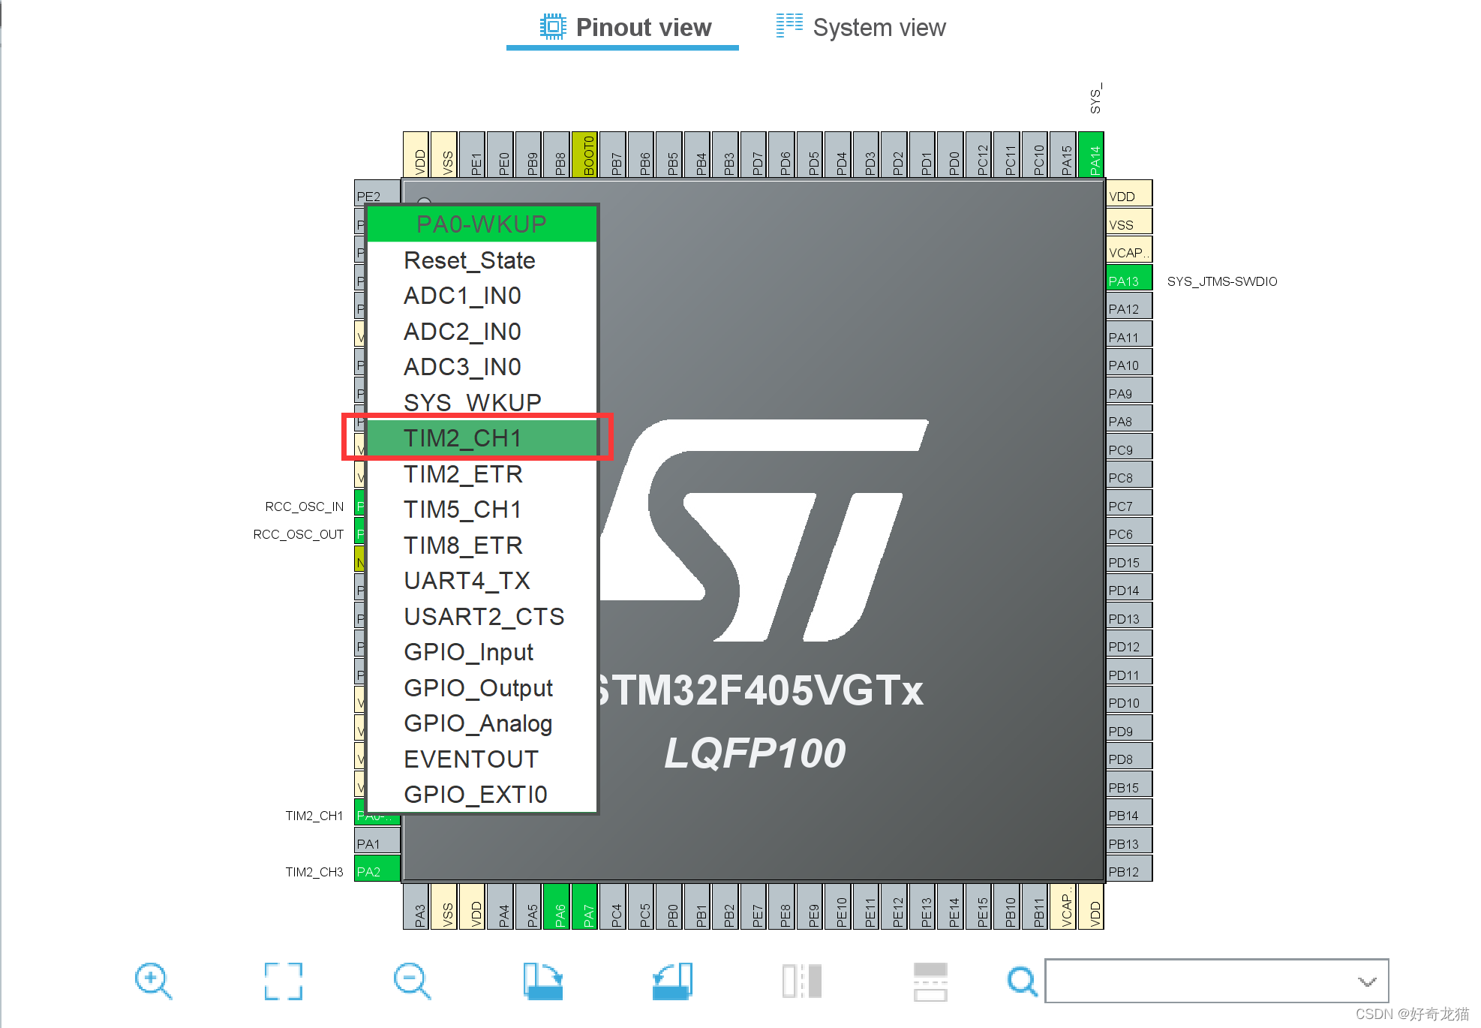This screenshot has height=1028, width=1481.
Task: Click the zoom in magnifier icon
Action: pos(153,981)
